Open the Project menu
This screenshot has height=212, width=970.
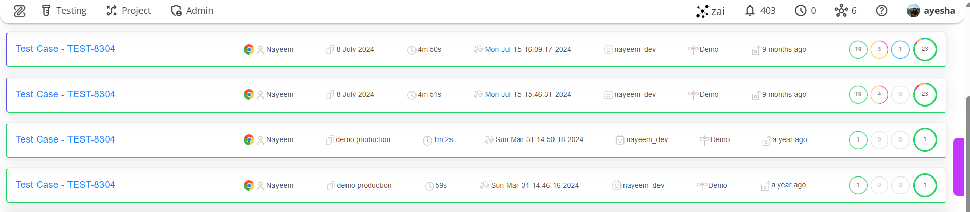(128, 11)
